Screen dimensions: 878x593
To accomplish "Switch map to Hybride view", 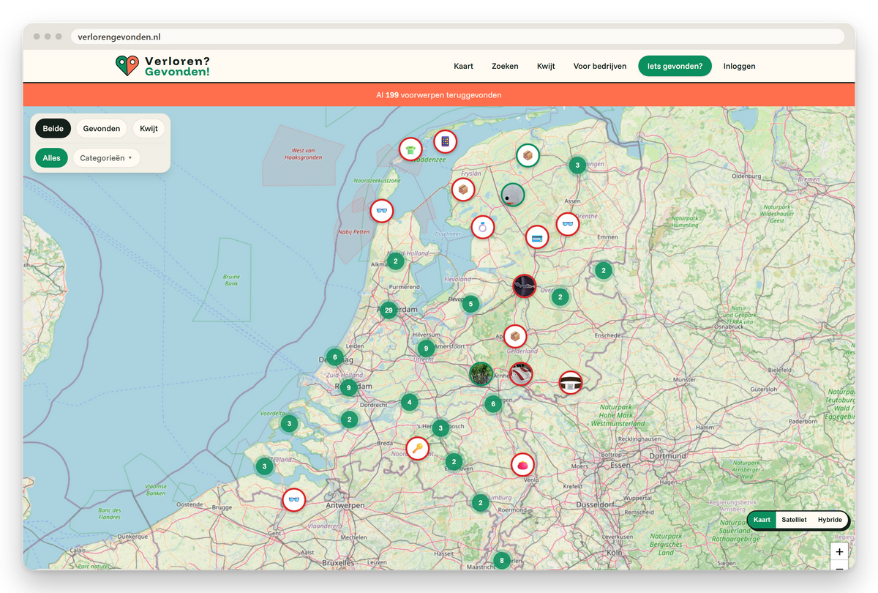I will tap(830, 520).
